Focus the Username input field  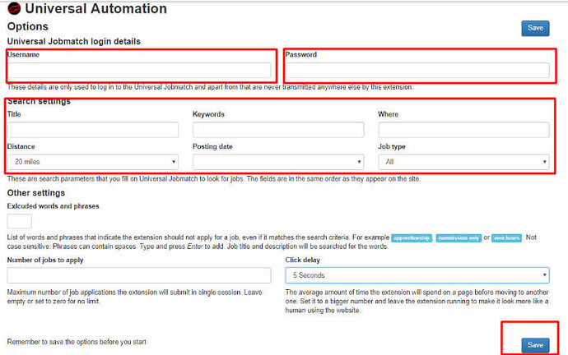(138, 71)
